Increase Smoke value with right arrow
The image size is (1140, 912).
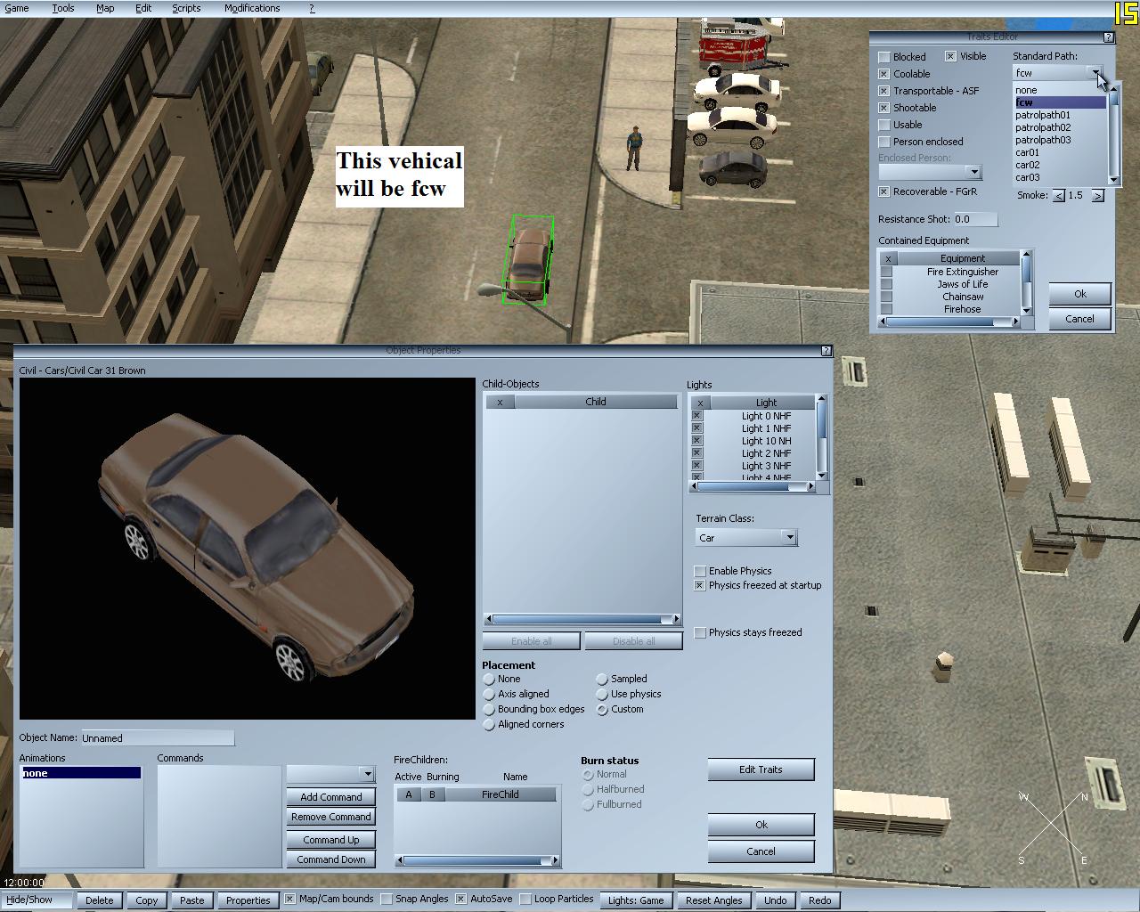pyautogui.click(x=1097, y=196)
